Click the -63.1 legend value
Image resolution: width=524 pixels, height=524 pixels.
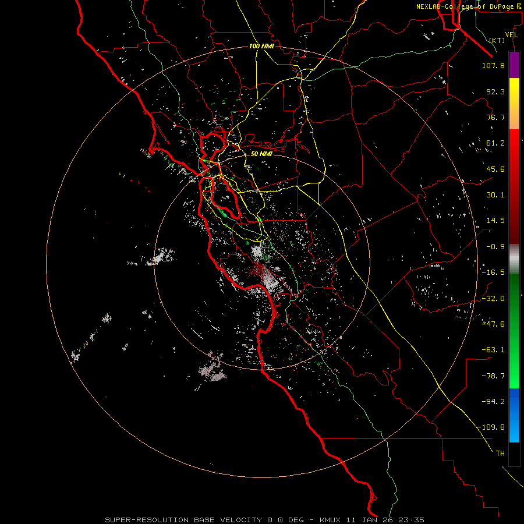click(493, 350)
